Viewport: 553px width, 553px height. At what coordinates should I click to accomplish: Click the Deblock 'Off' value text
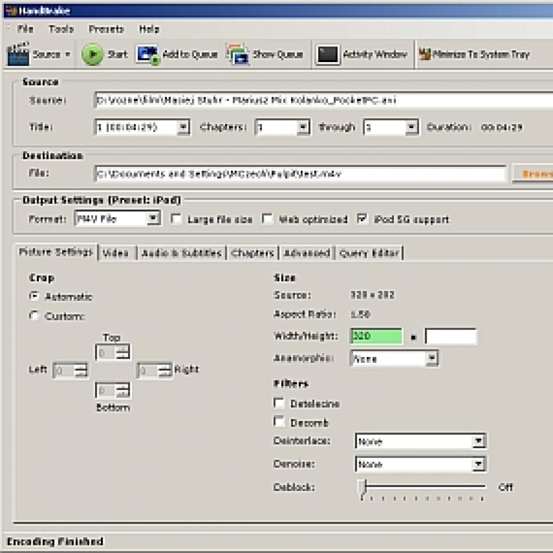tap(505, 487)
